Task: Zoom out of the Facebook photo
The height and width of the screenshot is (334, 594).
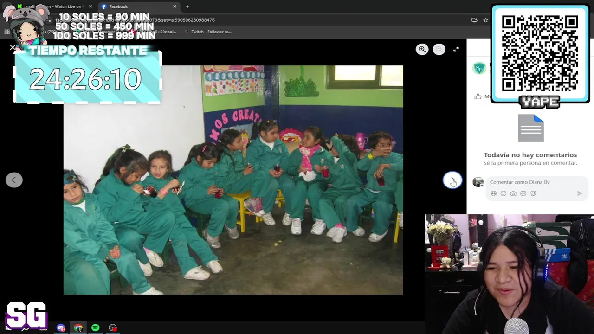Action: pyautogui.click(x=439, y=49)
